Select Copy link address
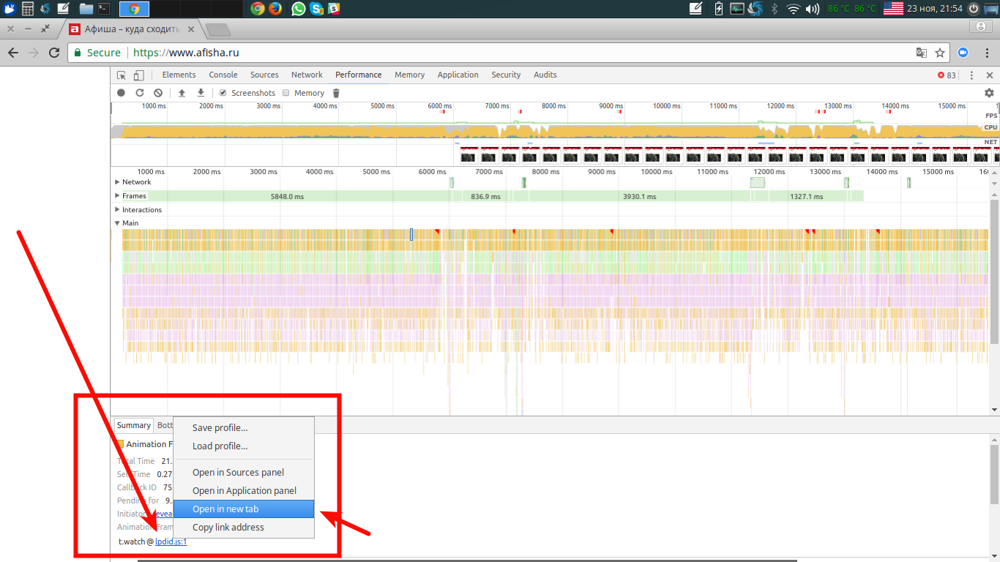This screenshot has width=1000, height=562. [244, 528]
